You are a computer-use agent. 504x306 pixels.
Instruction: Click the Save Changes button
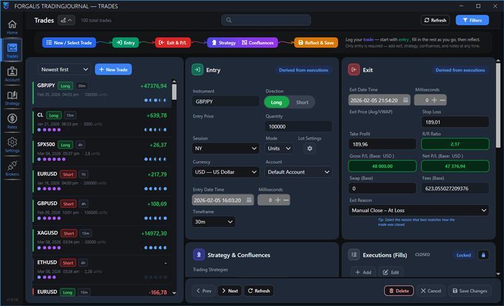pyautogui.click(x=470, y=291)
